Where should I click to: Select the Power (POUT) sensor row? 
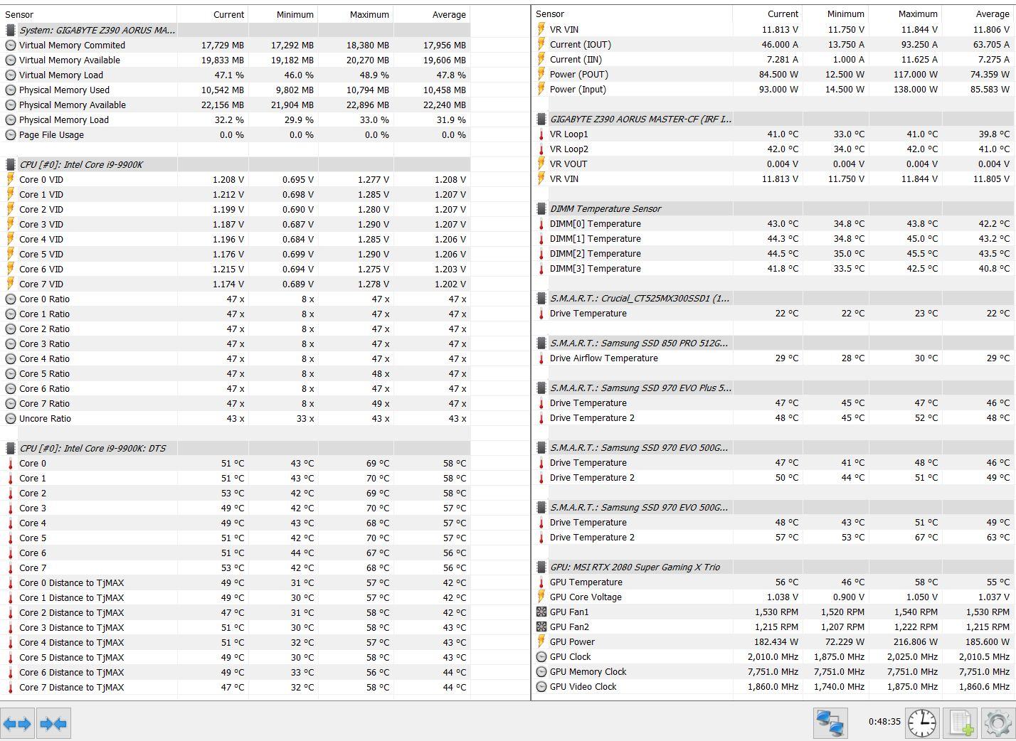[774, 75]
